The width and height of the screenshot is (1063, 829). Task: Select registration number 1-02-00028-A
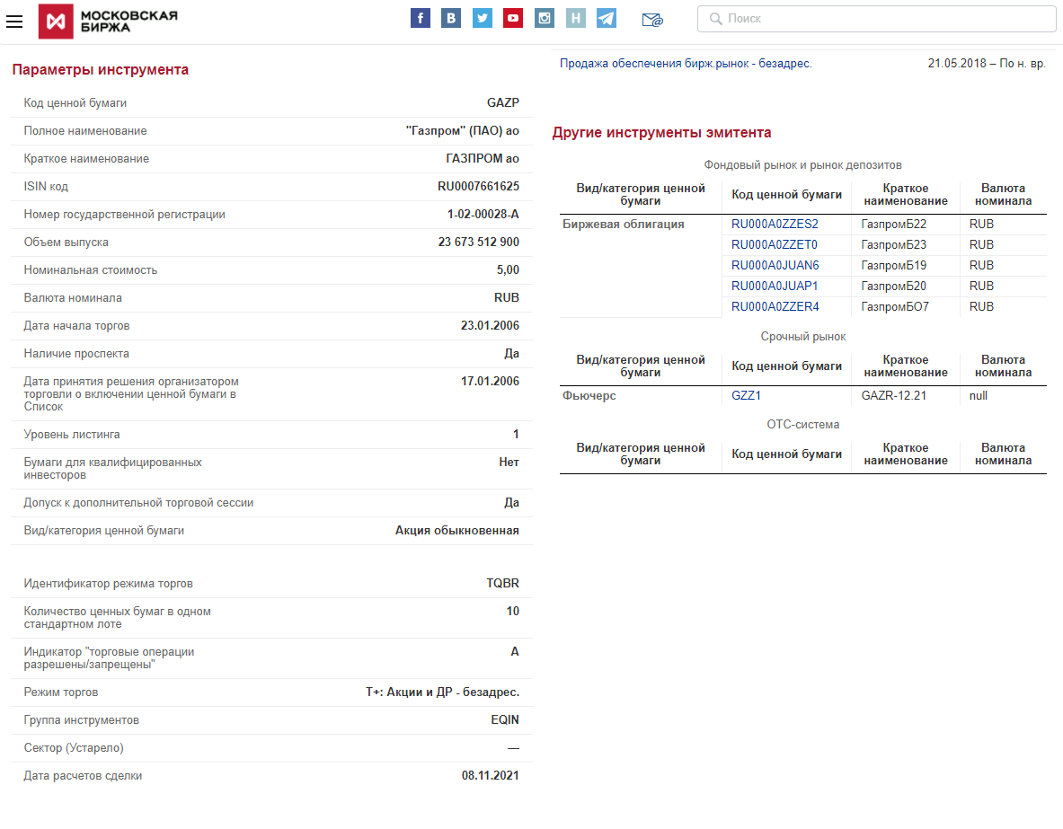pos(483,214)
